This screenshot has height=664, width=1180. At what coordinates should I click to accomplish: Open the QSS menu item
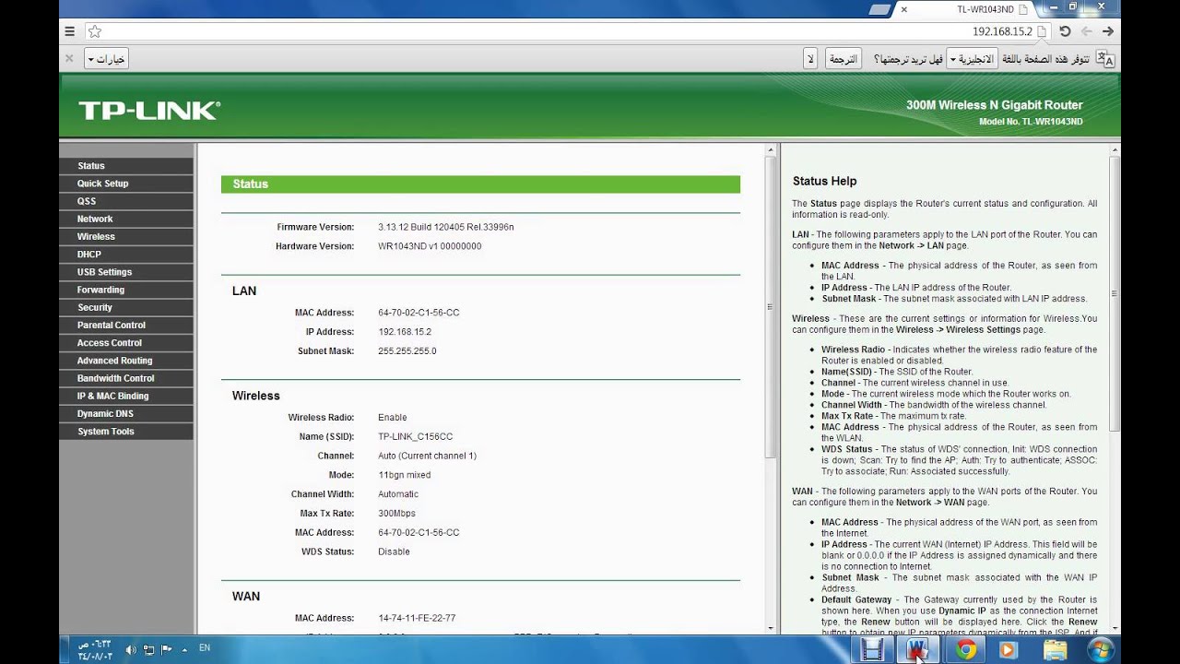tap(126, 201)
